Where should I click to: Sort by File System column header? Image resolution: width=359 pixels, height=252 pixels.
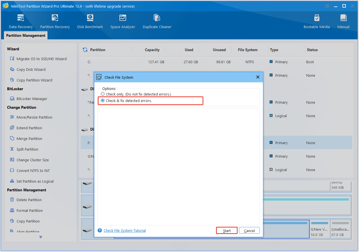247,50
